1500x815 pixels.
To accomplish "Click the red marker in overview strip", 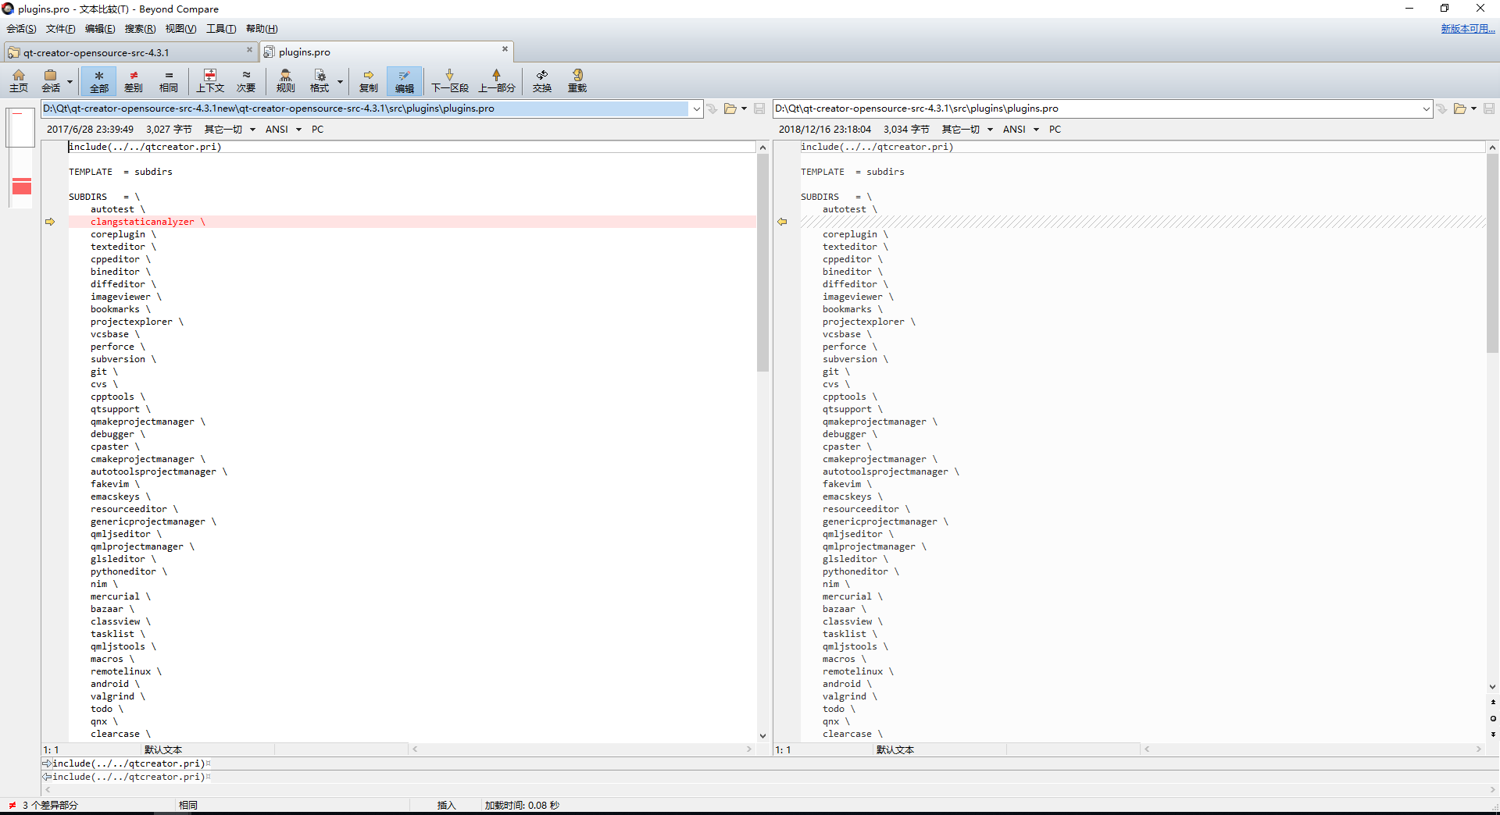I will coord(20,187).
